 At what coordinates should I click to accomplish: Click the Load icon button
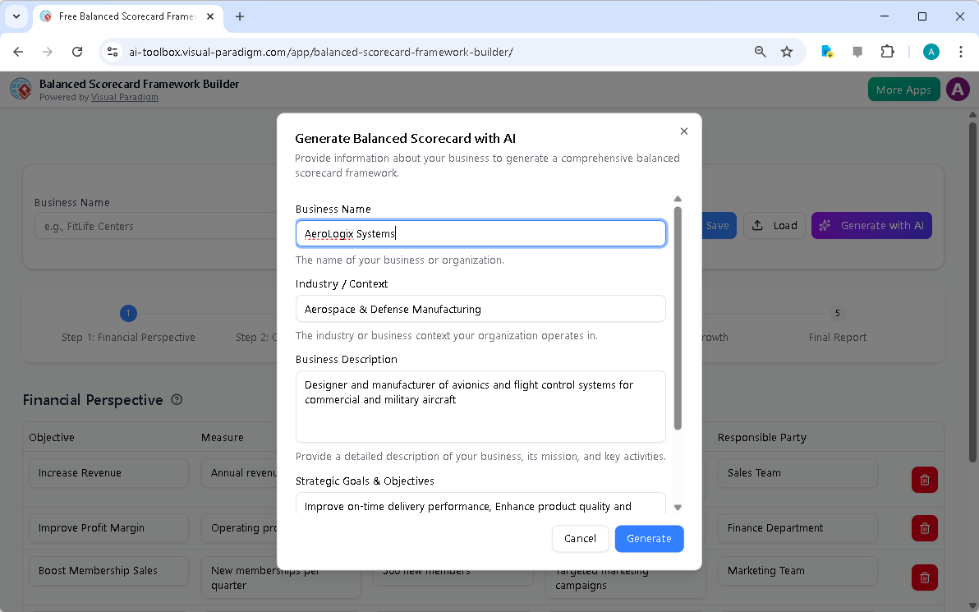(x=774, y=225)
